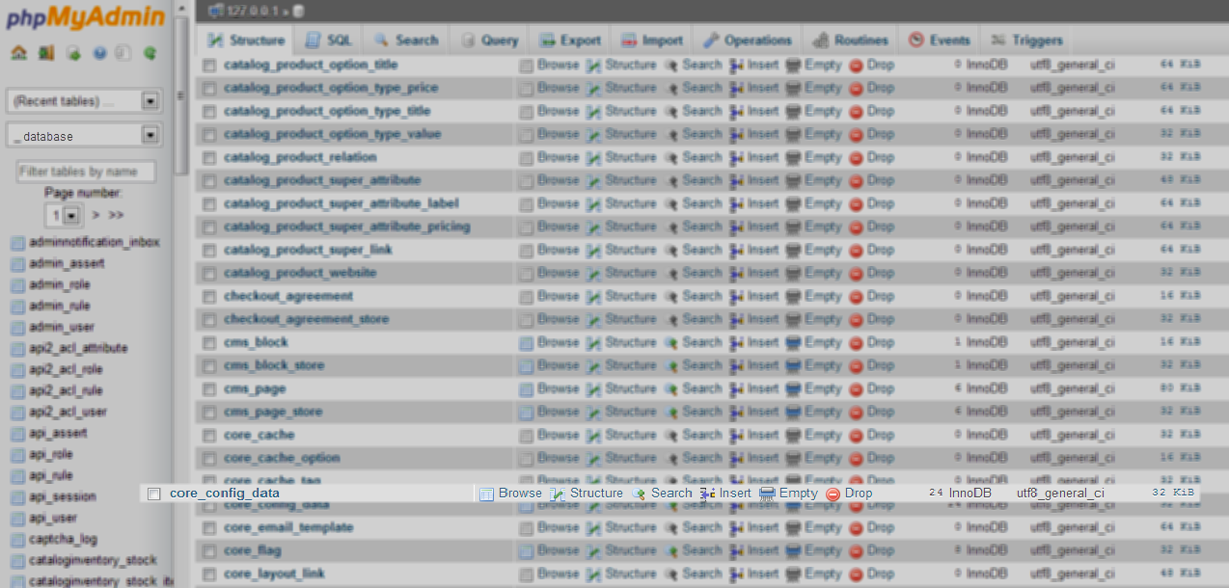Image resolution: width=1229 pixels, height=588 pixels.
Task: Switch to the SQL tab
Action: point(329,40)
